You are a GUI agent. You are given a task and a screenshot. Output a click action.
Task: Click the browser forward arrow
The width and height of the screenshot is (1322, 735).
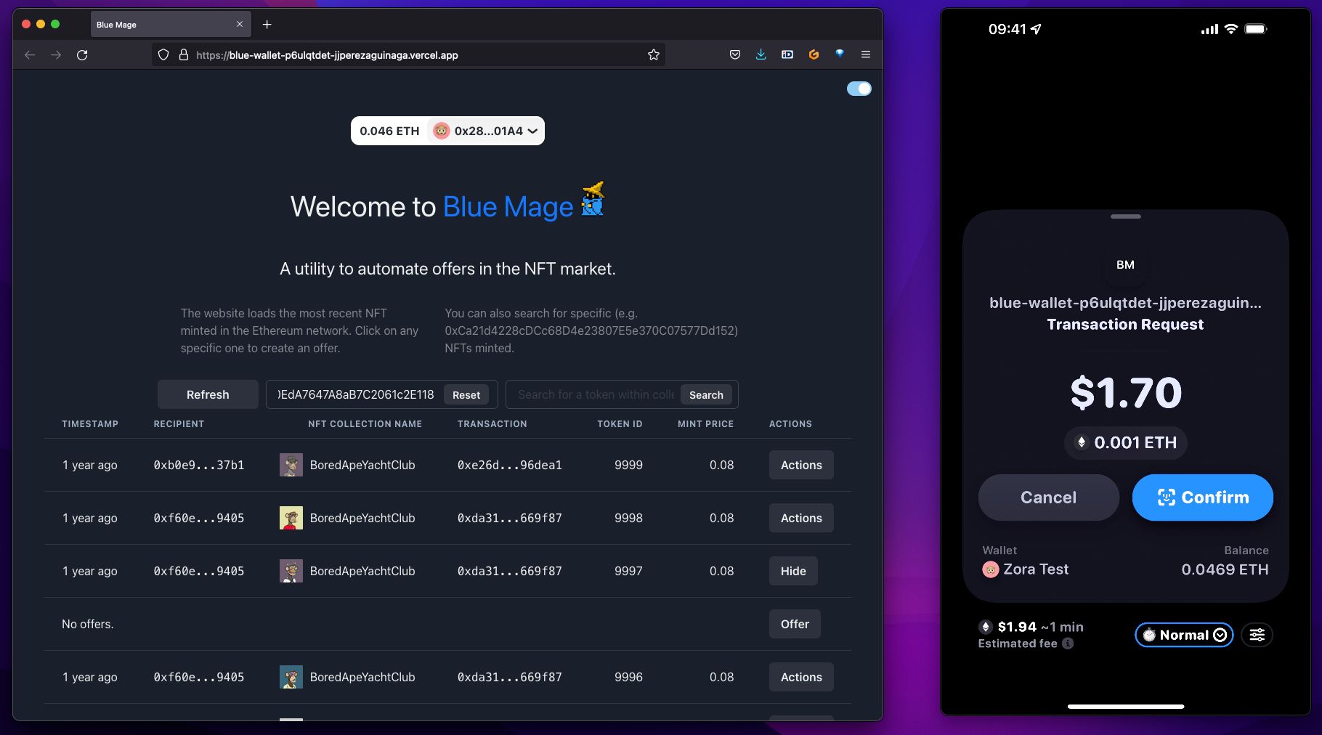coord(56,54)
